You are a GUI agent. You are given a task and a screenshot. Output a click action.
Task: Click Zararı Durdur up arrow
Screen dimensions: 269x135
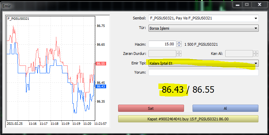[179, 52]
